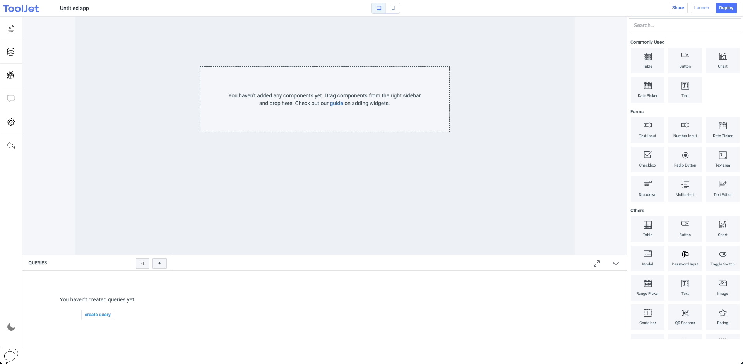The width and height of the screenshot is (743, 364).
Task: Click the Deploy button
Action: click(726, 8)
